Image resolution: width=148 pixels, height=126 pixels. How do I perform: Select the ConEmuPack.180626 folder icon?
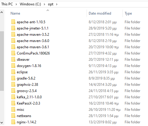pos(13,53)
